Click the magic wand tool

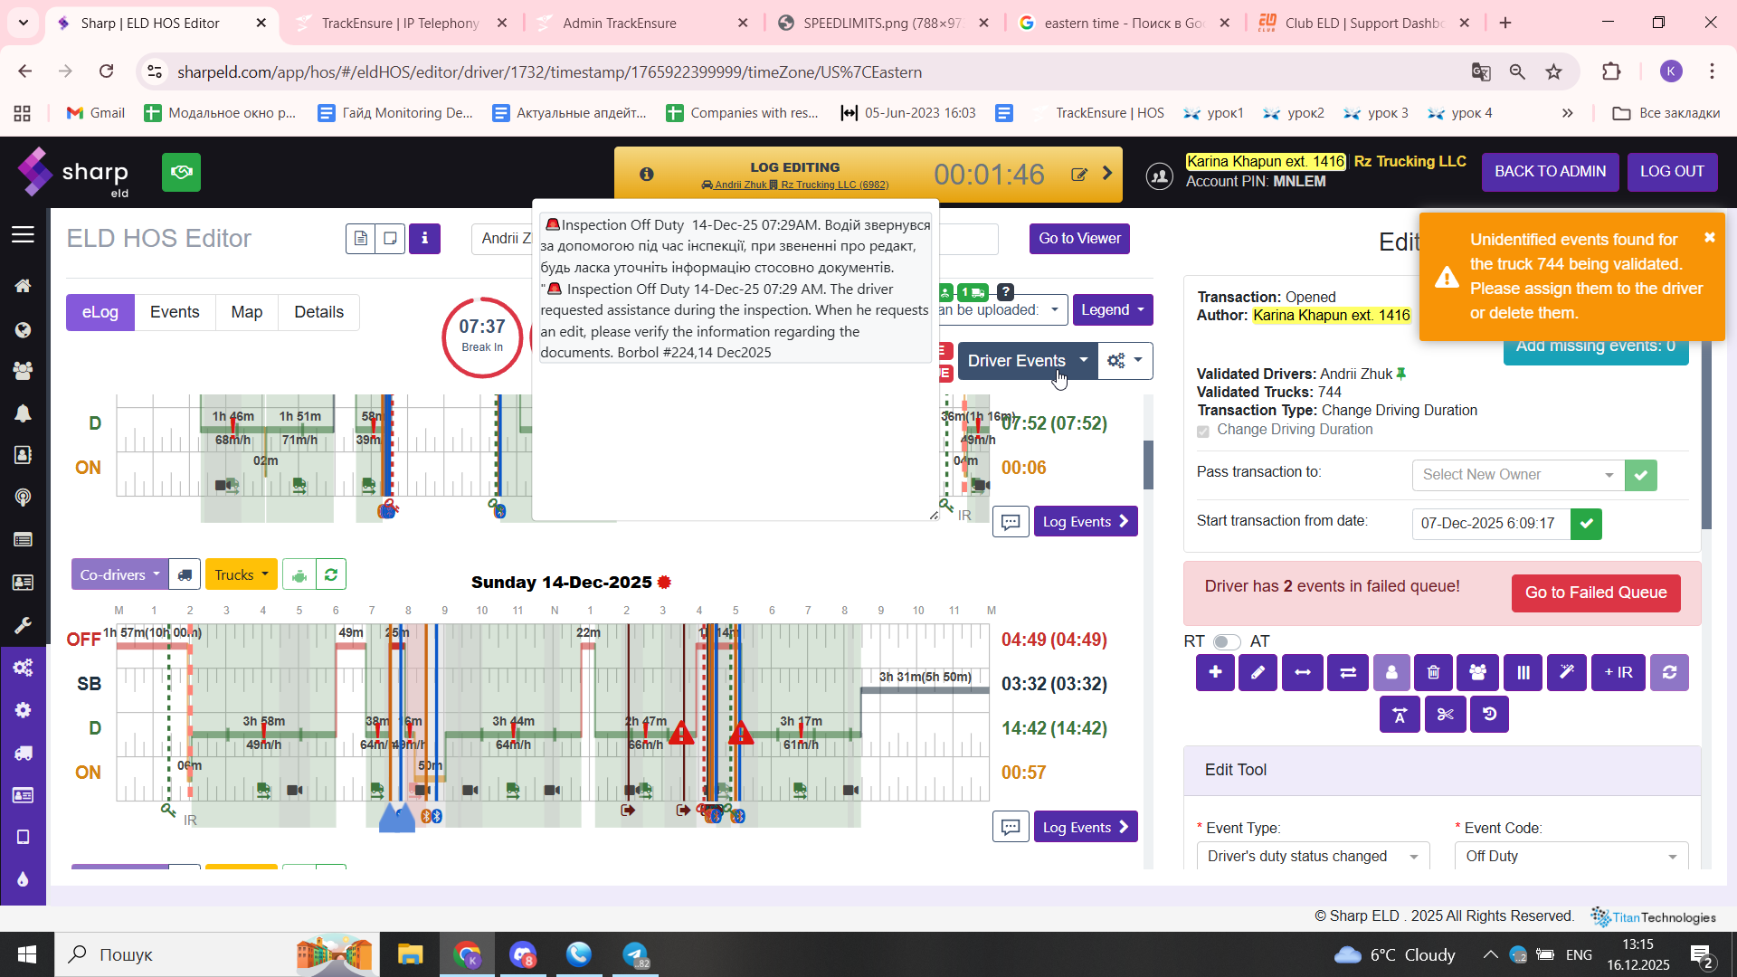pyautogui.click(x=1566, y=673)
